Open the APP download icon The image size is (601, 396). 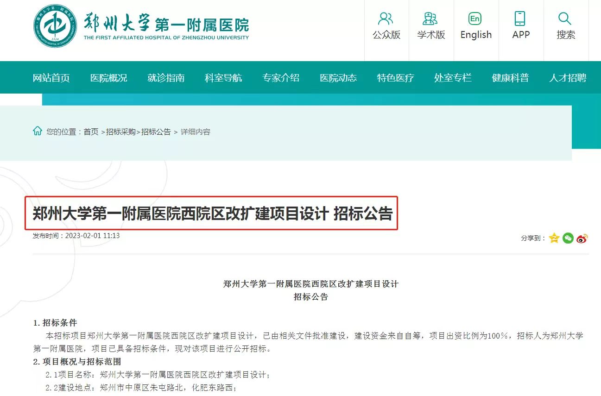pos(520,19)
